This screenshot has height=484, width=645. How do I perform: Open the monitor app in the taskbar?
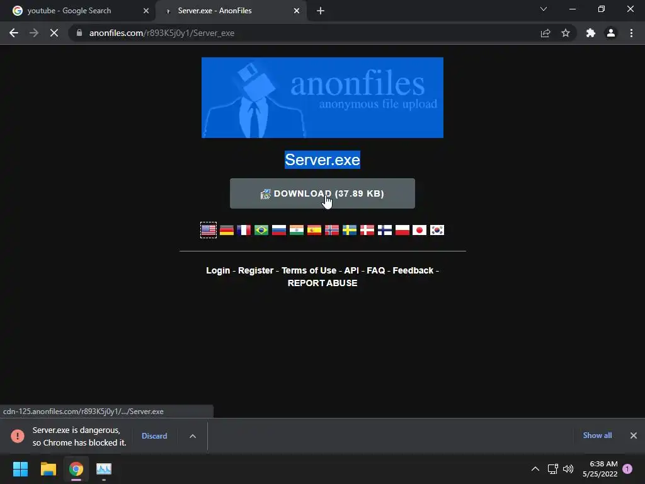pos(104,469)
